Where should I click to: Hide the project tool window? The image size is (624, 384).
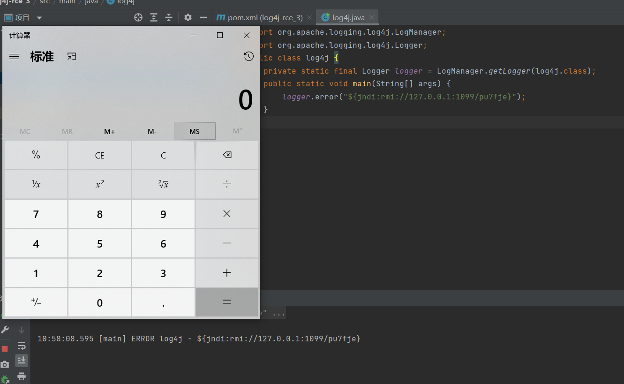[203, 18]
